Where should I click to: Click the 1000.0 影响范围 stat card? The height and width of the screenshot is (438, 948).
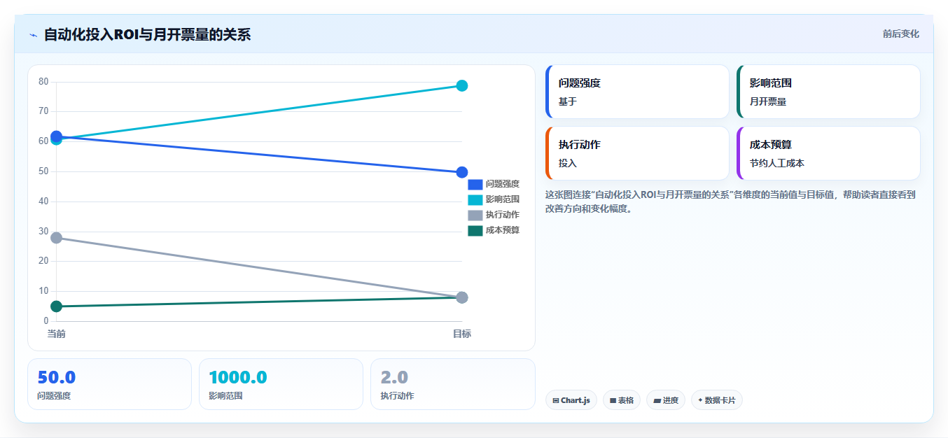coord(281,384)
